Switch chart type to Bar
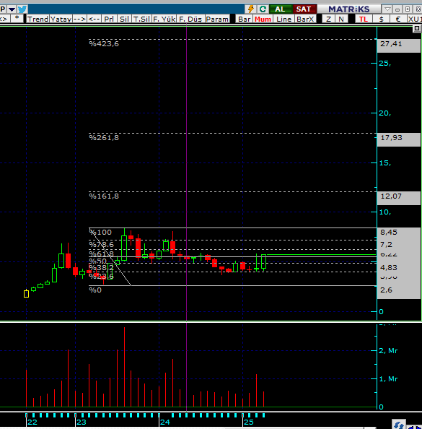This screenshot has width=422, height=429. (x=245, y=19)
